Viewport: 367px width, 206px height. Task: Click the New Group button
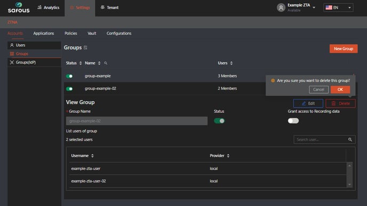click(344, 48)
